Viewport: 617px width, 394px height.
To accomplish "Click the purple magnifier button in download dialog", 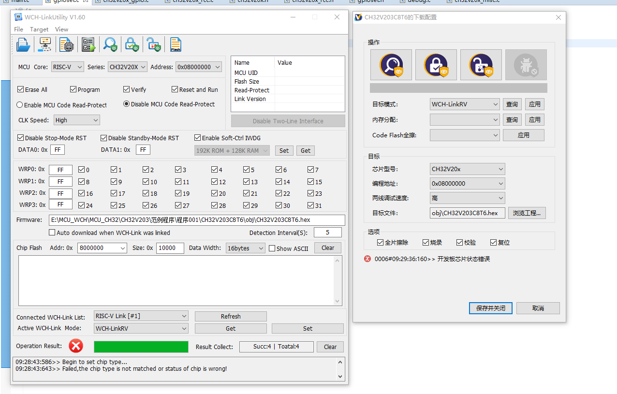I will tap(391, 65).
